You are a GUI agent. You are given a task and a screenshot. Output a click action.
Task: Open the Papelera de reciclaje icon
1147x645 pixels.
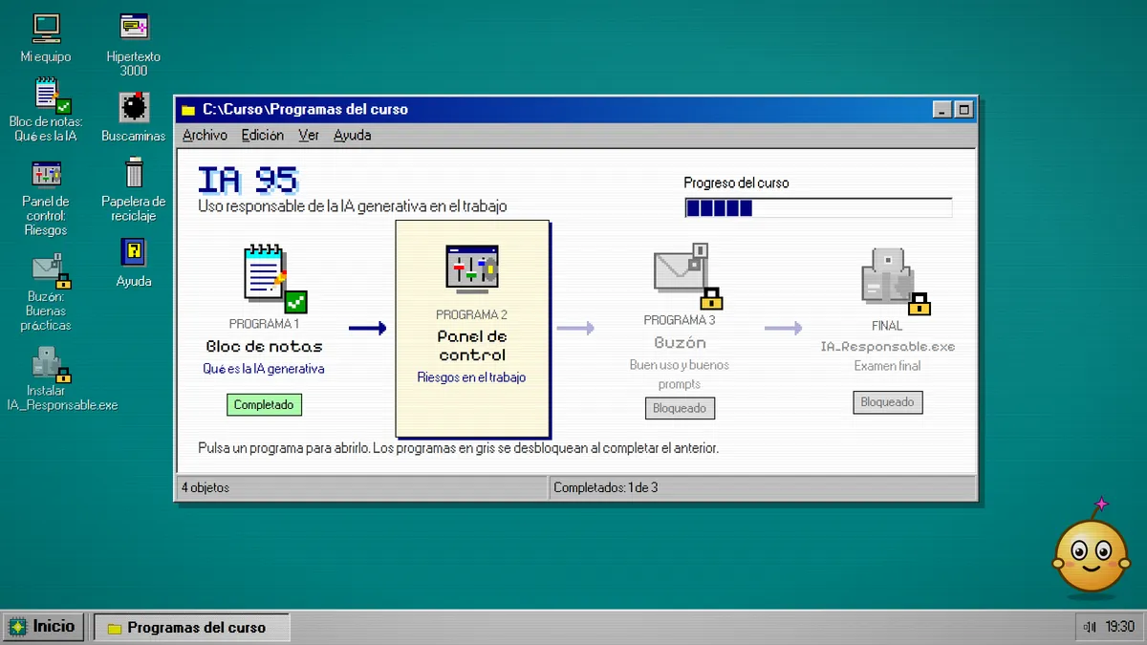[x=134, y=189]
